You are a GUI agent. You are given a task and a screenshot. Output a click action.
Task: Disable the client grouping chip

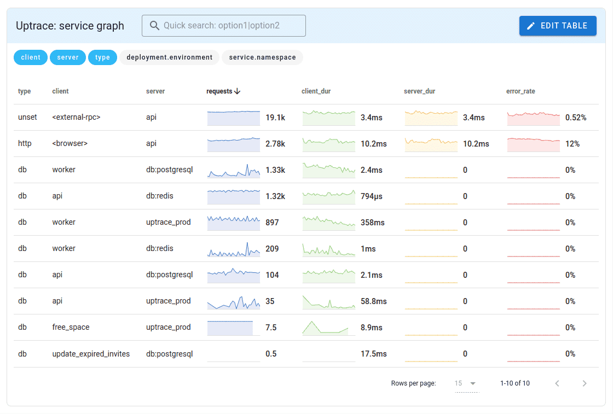[30, 57]
